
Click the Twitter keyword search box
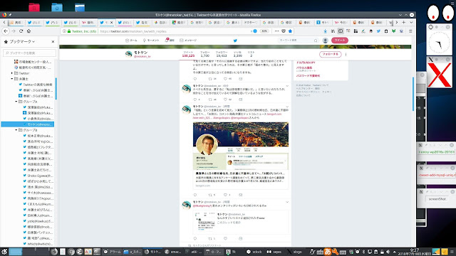click(298, 41)
